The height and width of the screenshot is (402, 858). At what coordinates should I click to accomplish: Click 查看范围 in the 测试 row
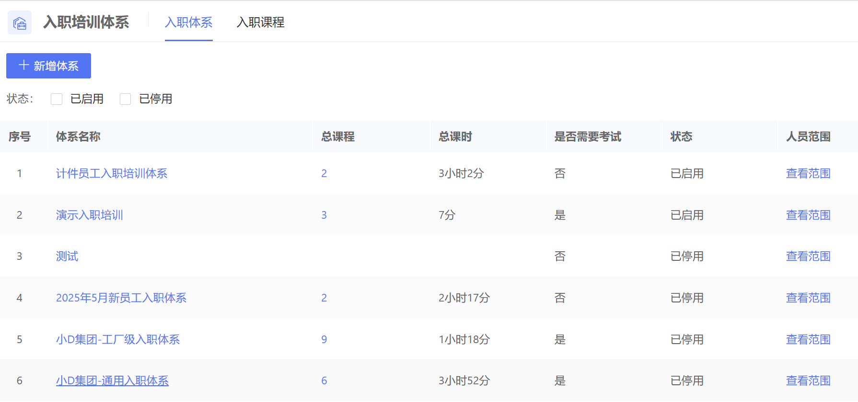[808, 257]
